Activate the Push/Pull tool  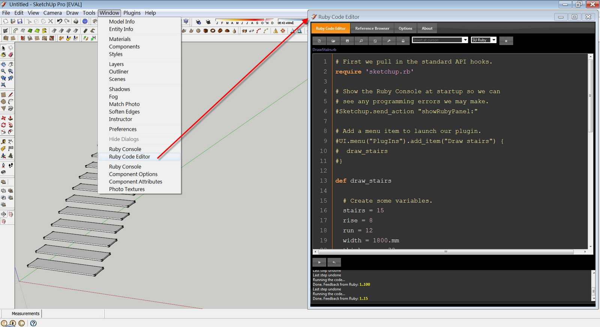[x=10, y=118]
